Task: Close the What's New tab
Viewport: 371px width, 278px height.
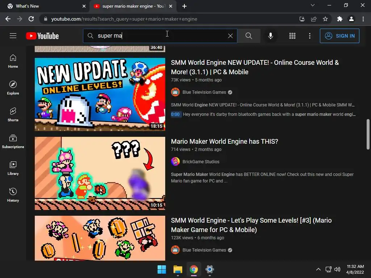Action: pos(84,6)
